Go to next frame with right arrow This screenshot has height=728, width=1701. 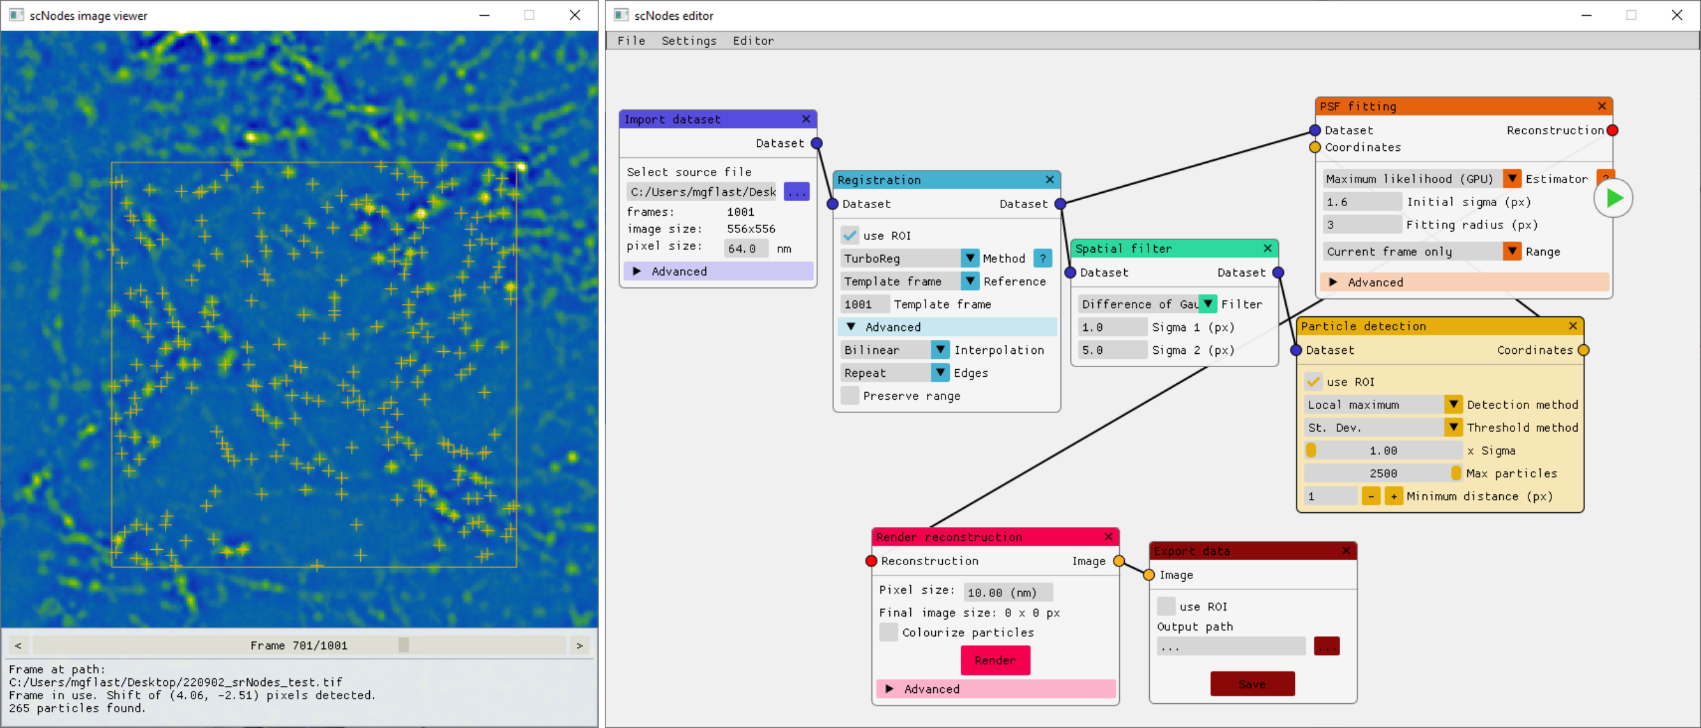pos(579,645)
